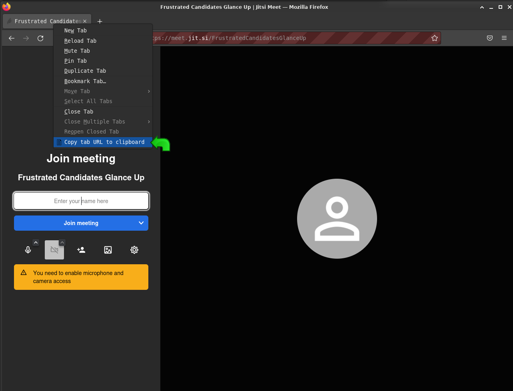This screenshot has height=391, width=513.
Task: Focus the Enter your name here field
Action: [81, 201]
